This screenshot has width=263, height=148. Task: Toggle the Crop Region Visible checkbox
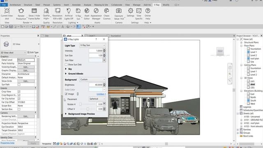click(19, 95)
